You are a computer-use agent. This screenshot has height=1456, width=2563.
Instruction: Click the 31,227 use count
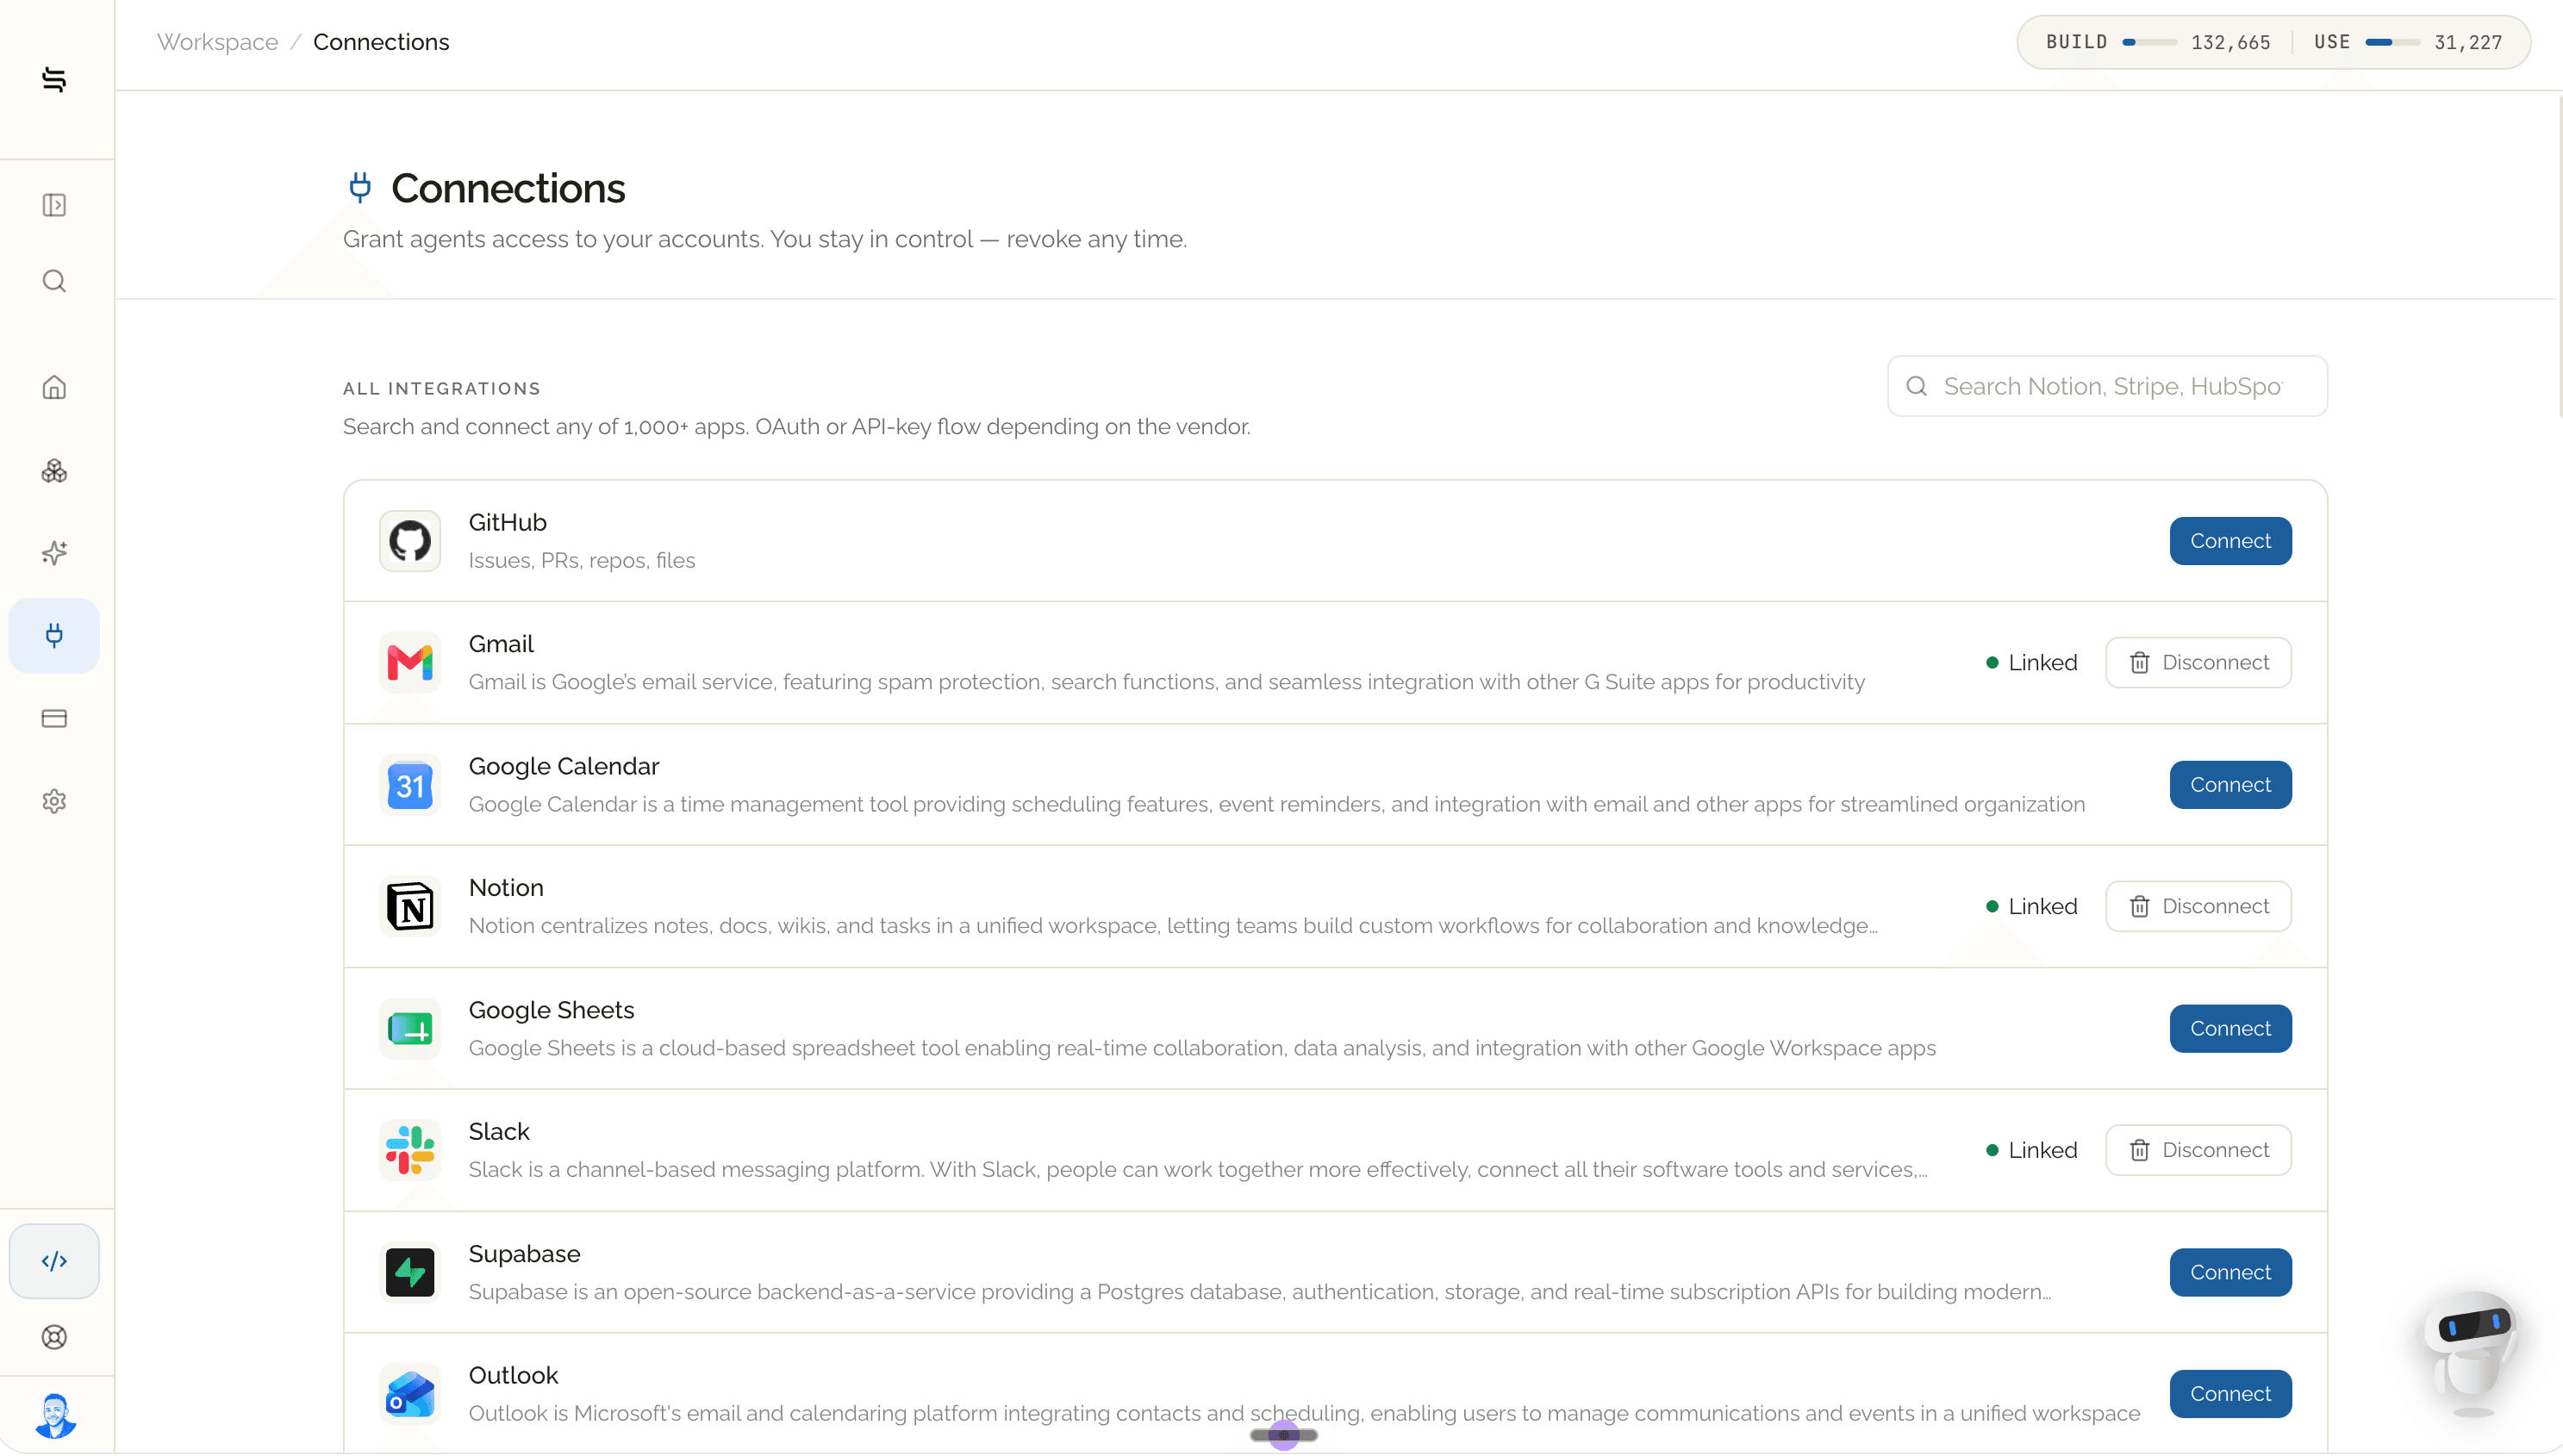(x=2468, y=42)
